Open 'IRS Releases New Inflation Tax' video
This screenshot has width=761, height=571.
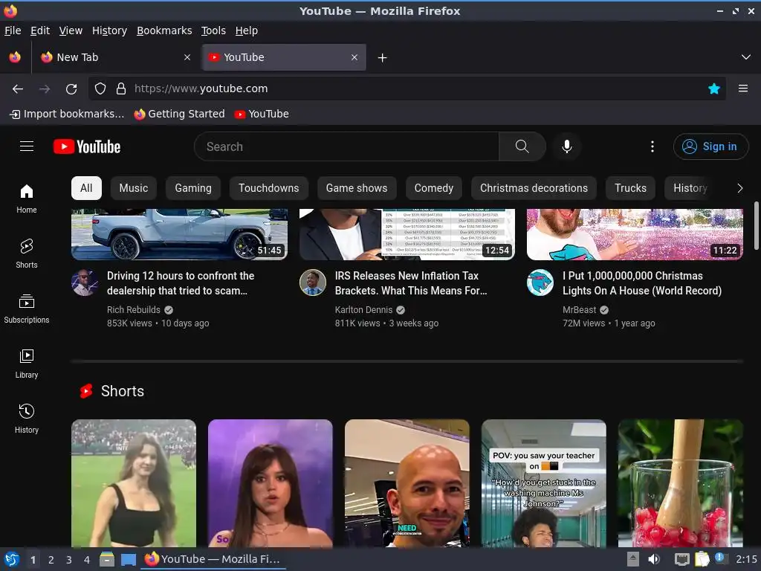coord(410,283)
